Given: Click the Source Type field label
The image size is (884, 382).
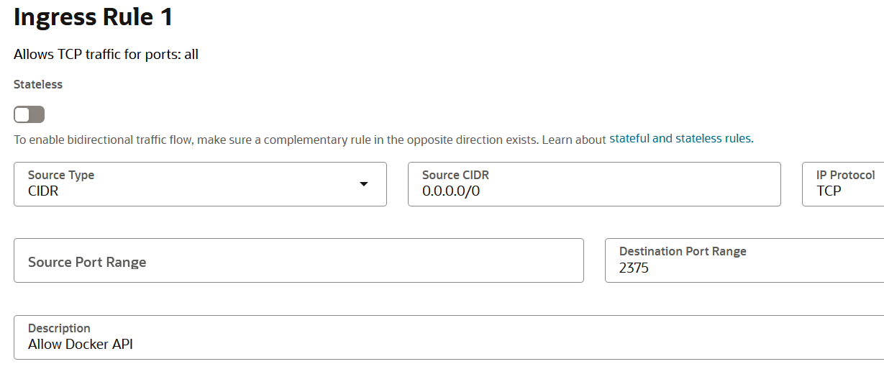Looking at the screenshot, I should [x=61, y=175].
